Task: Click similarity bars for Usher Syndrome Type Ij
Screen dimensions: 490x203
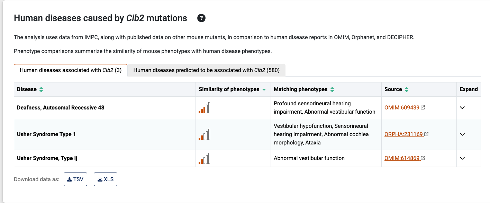Action: (205, 158)
